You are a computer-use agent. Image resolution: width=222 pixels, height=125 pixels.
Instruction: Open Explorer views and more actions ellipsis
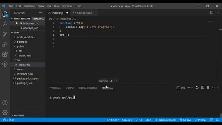[x=41, y=12]
